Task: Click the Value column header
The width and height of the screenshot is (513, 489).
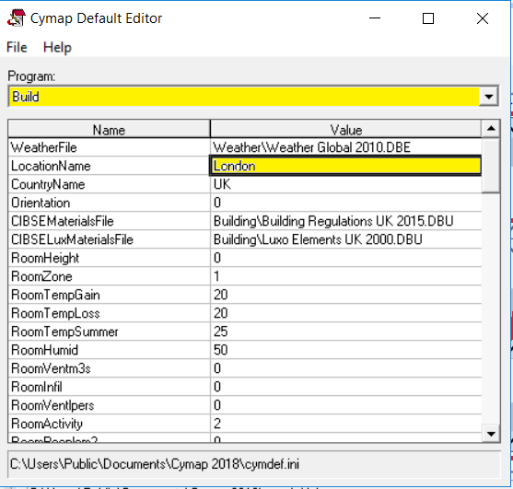Action: tap(345, 130)
